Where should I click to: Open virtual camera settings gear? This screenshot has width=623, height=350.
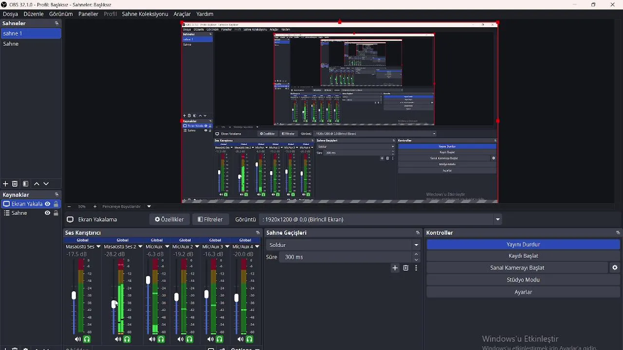click(615, 268)
